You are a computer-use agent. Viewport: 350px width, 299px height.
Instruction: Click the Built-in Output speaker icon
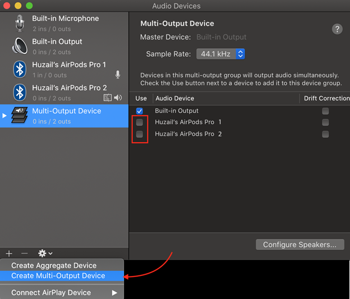click(20, 46)
